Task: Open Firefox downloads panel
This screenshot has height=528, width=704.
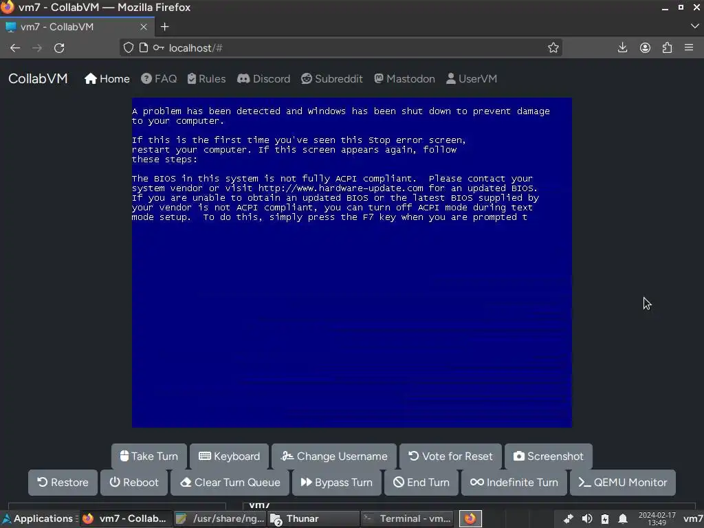Action: point(622,47)
